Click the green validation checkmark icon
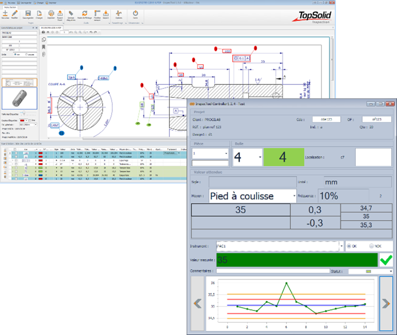Screen dimensions: 397x335 coord(386,260)
